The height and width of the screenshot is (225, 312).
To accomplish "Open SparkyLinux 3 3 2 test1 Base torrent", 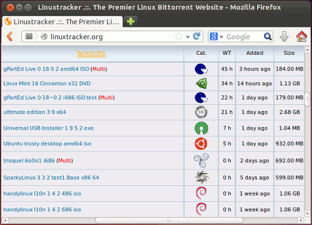I will click(x=51, y=178).
